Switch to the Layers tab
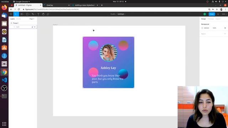Image resolution: width=228 pixels, height=128 pixels. (x=12, y=19)
